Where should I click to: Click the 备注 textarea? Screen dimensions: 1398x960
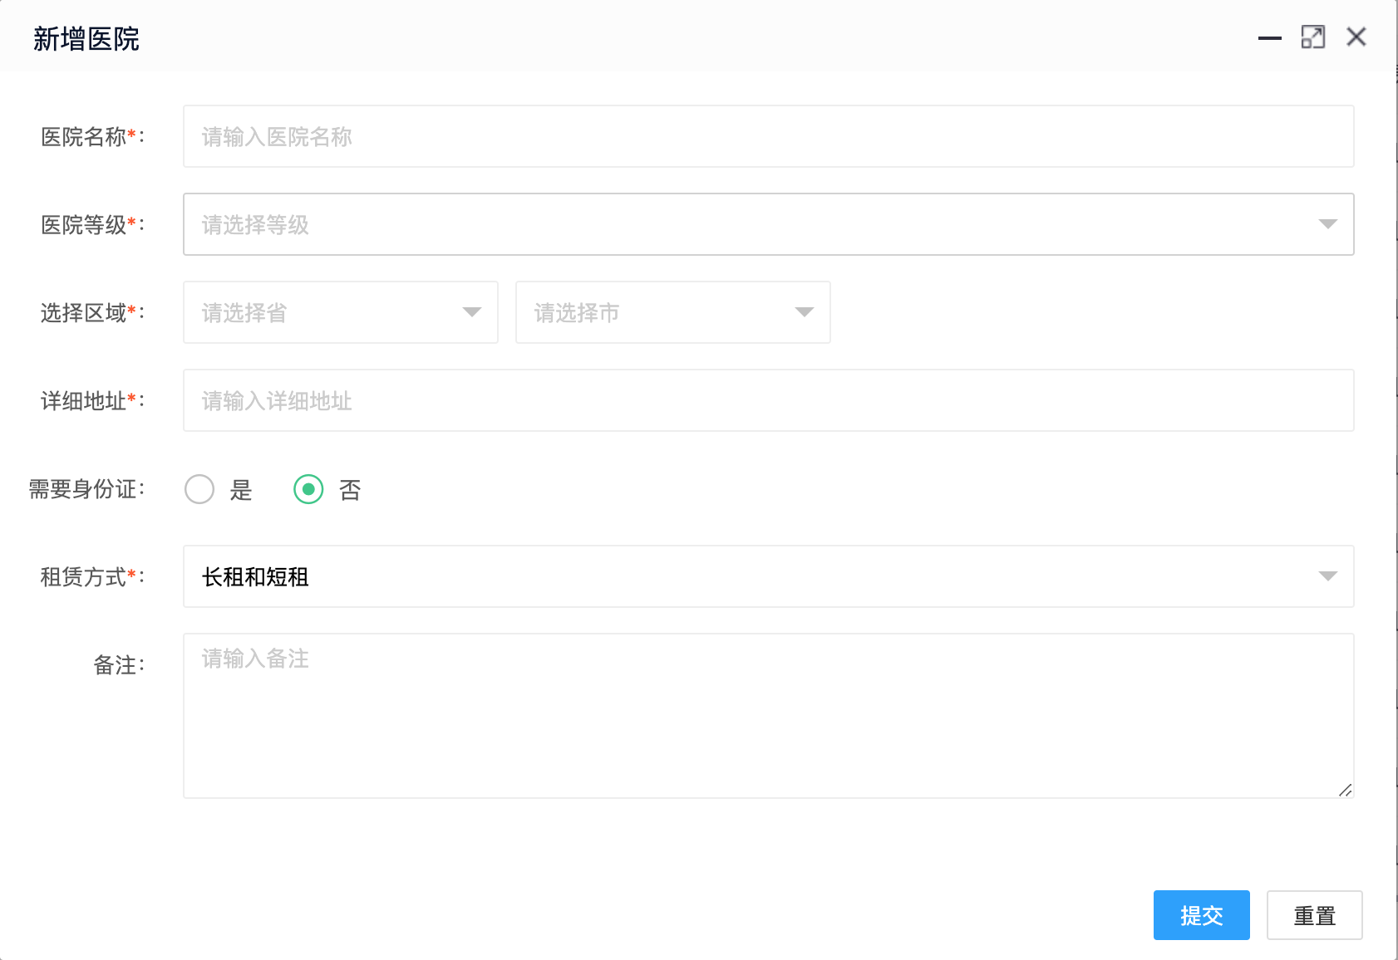[x=769, y=716]
